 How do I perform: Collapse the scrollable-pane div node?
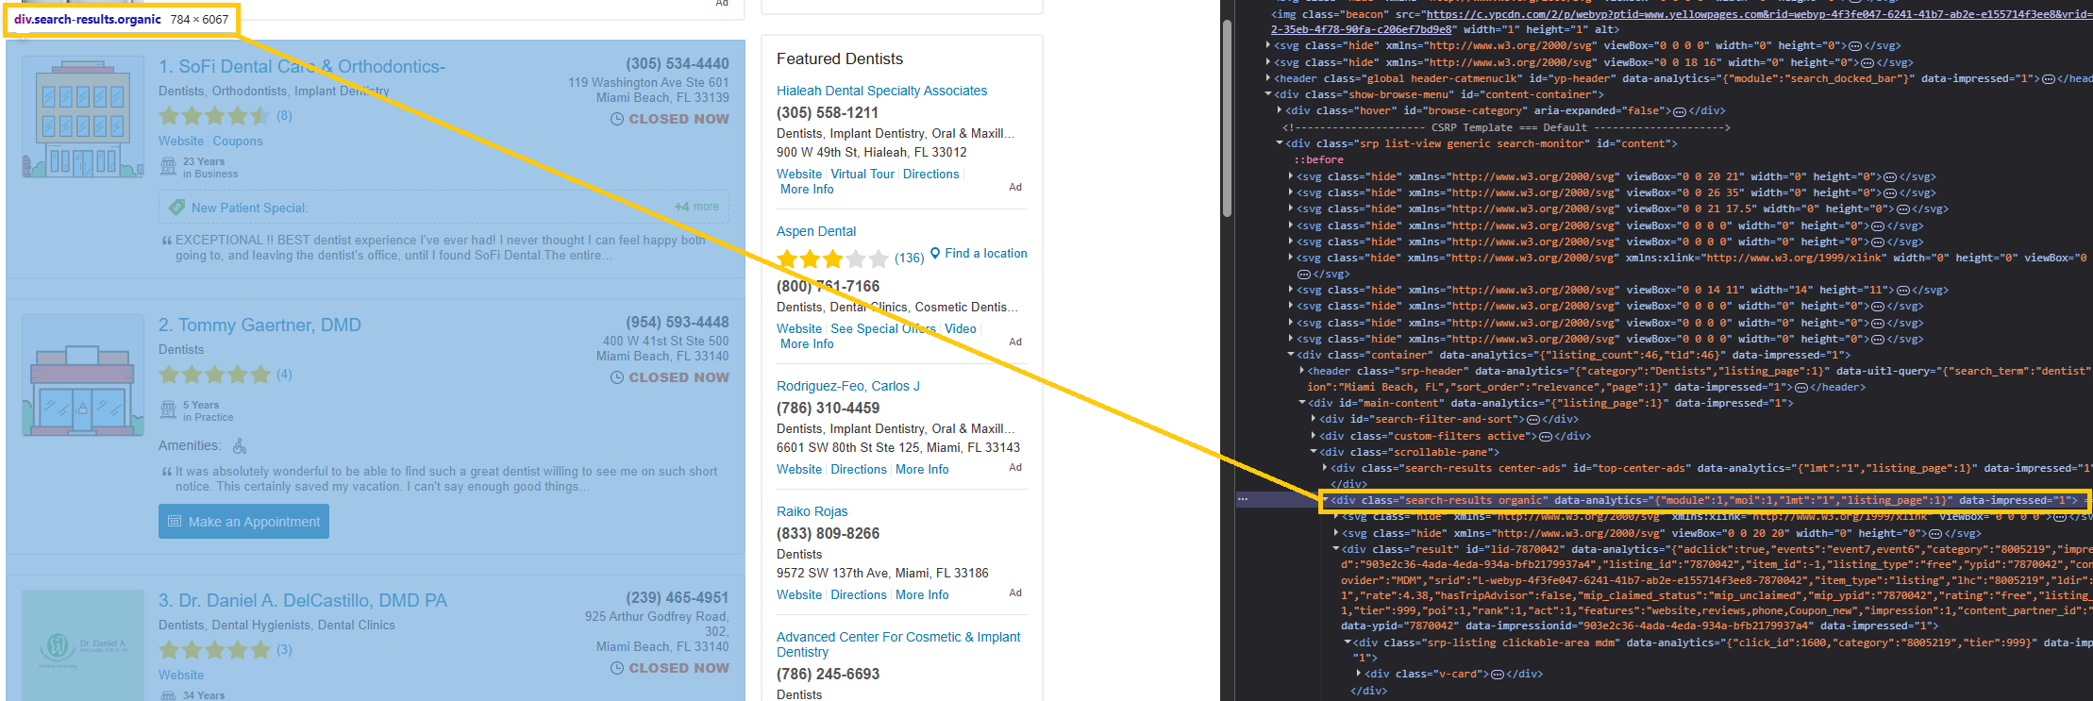(1314, 452)
